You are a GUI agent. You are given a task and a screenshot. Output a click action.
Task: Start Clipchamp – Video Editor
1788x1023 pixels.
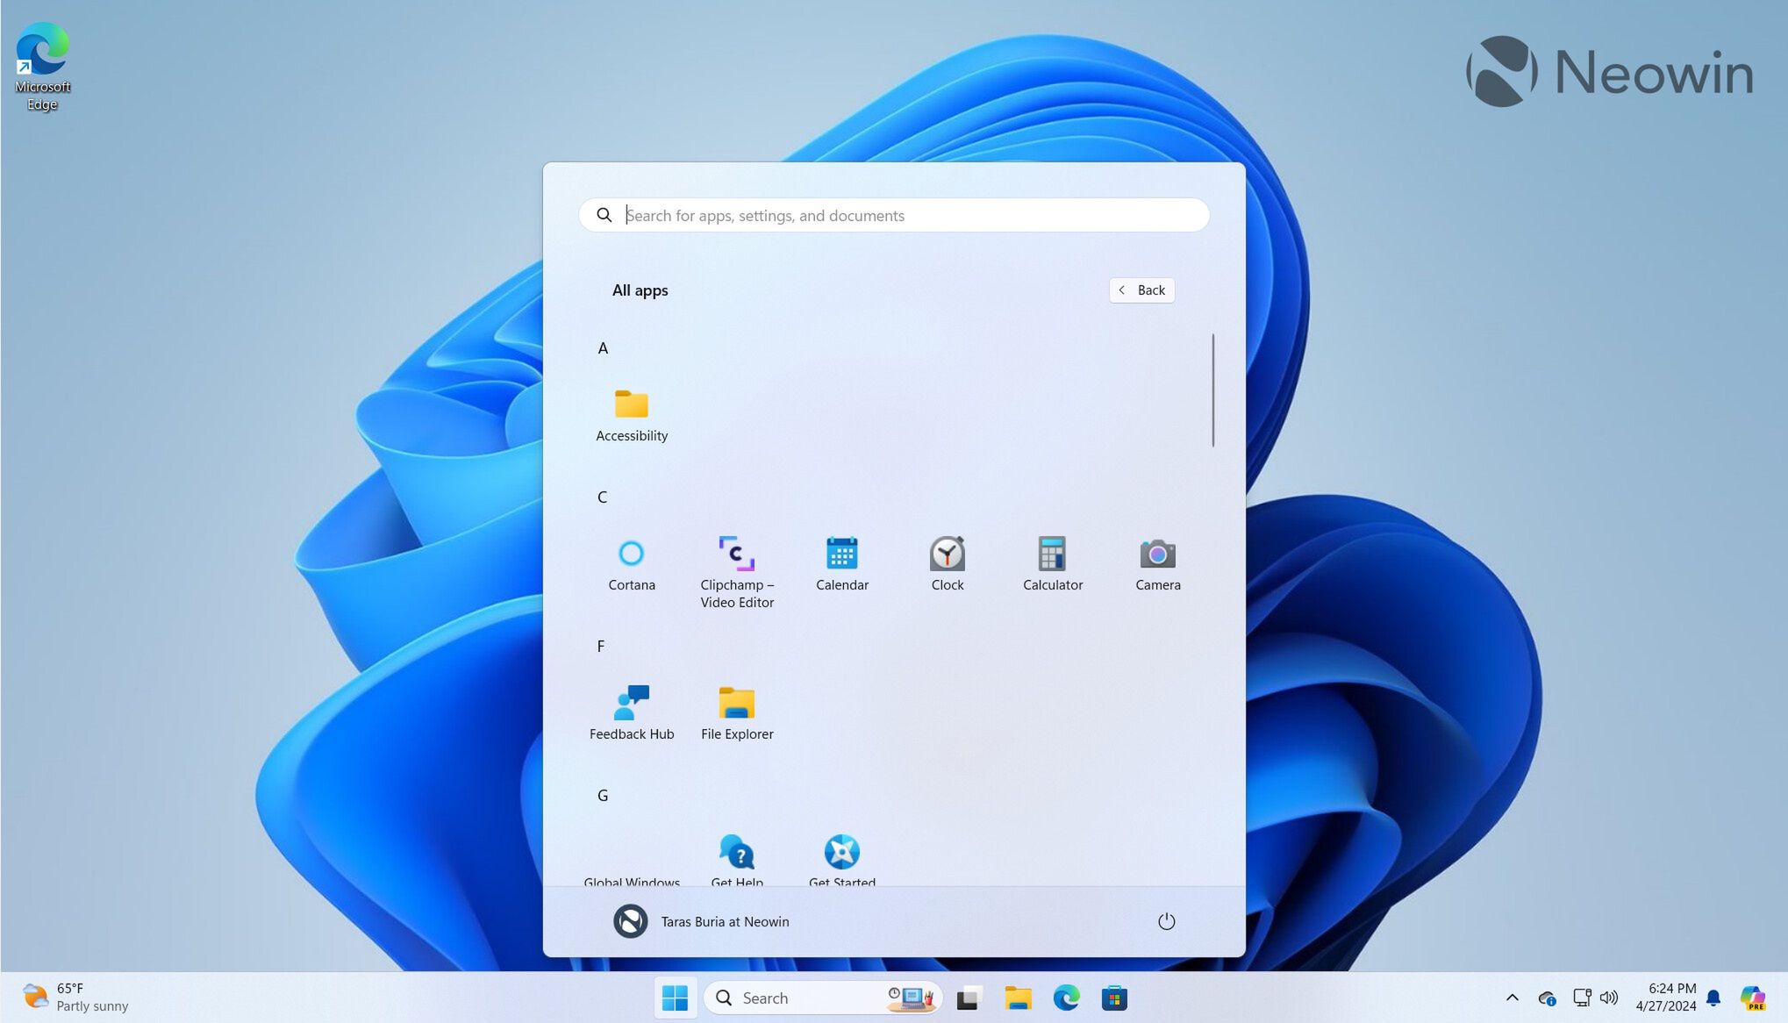[x=737, y=562]
